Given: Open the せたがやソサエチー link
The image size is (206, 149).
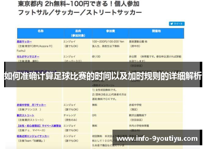Looking at the screenshot, I should click(28, 56).
